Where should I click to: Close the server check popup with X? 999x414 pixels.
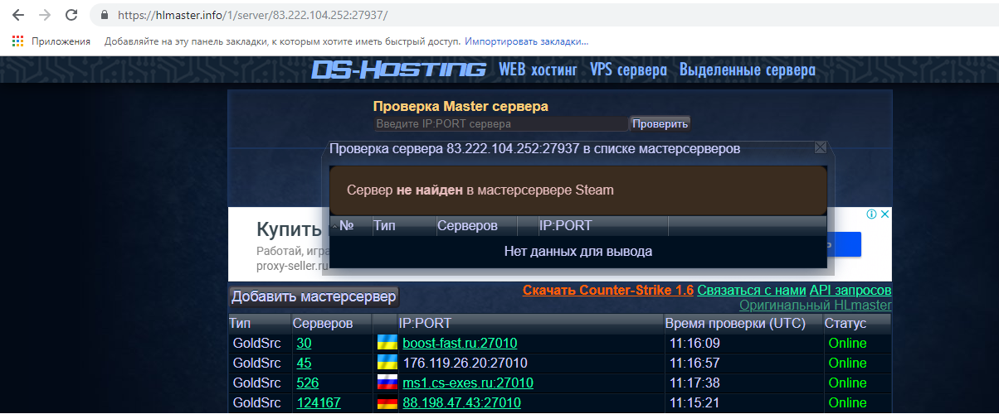coord(820,147)
